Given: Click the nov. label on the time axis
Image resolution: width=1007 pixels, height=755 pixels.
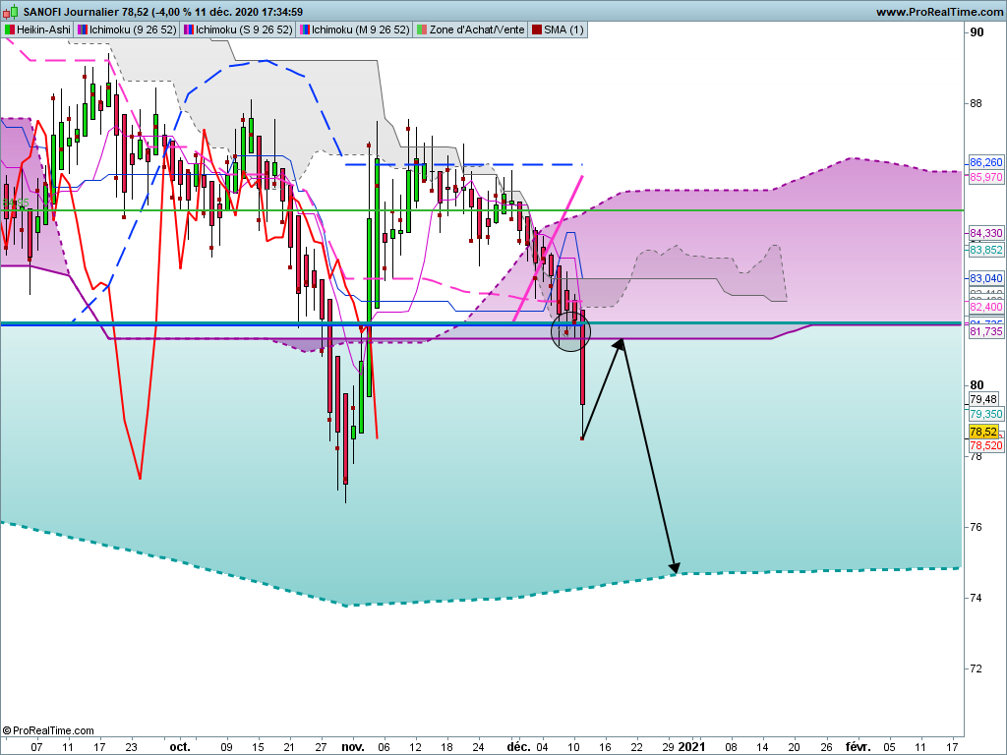Looking at the screenshot, I should coord(353,747).
